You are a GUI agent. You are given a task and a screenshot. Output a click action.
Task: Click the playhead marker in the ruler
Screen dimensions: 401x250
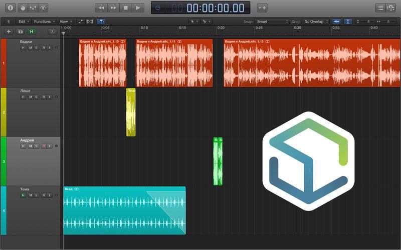[64, 33]
